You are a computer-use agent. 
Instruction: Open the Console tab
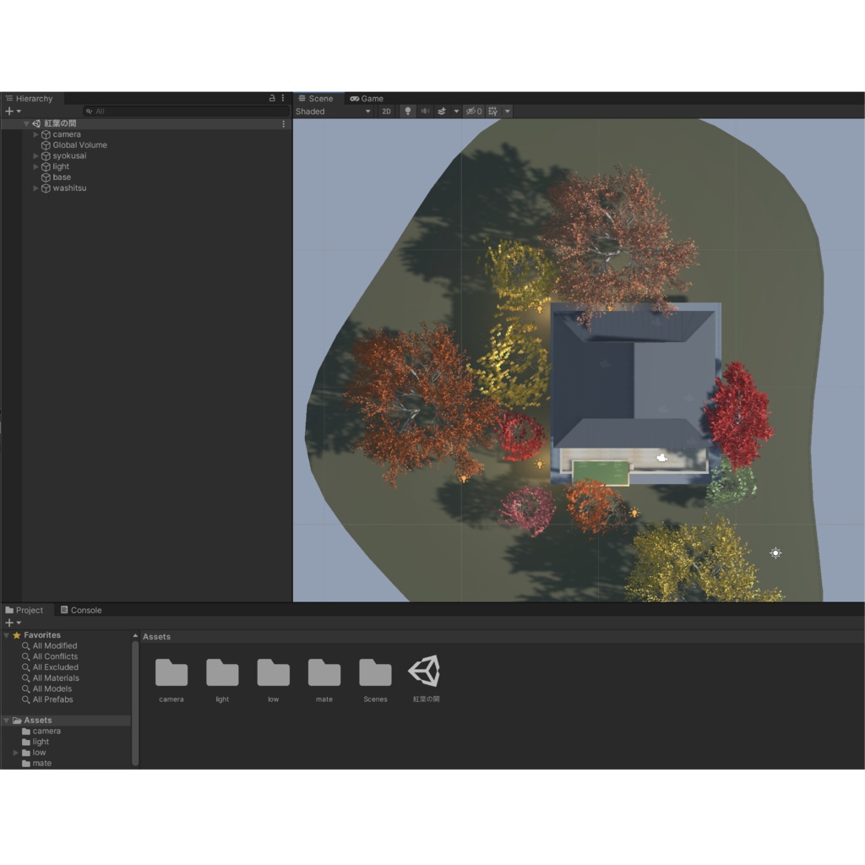pyautogui.click(x=81, y=610)
